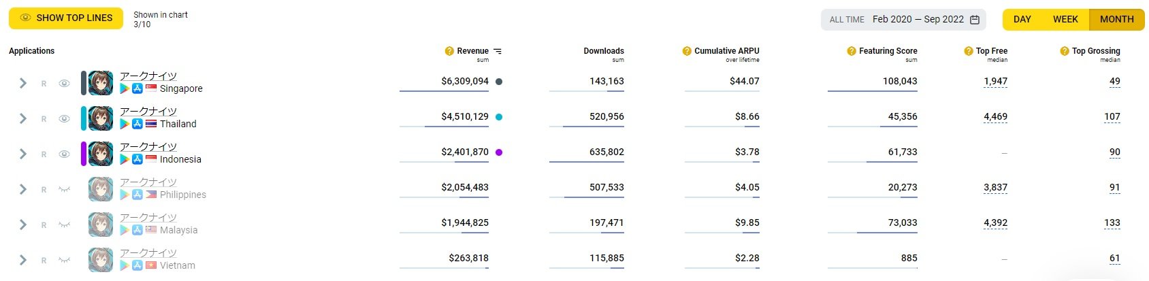Show the Malaysia line in chart
Viewport: 1149px width, 281px height.
tap(64, 225)
